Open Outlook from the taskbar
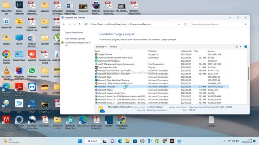 150,141
